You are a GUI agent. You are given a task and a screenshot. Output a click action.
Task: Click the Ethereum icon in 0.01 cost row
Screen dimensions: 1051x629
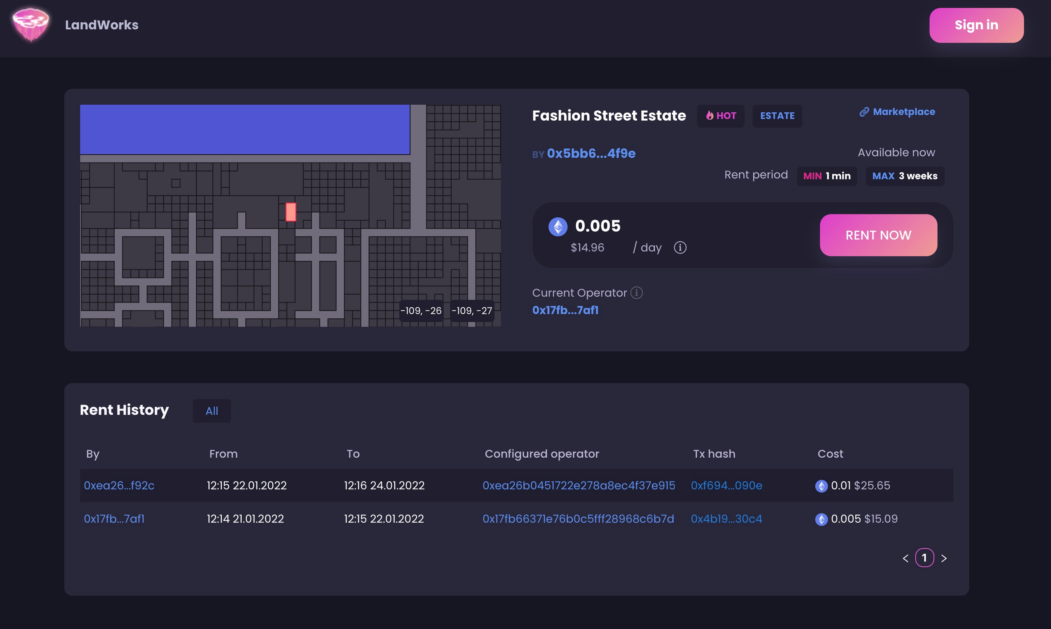click(821, 486)
